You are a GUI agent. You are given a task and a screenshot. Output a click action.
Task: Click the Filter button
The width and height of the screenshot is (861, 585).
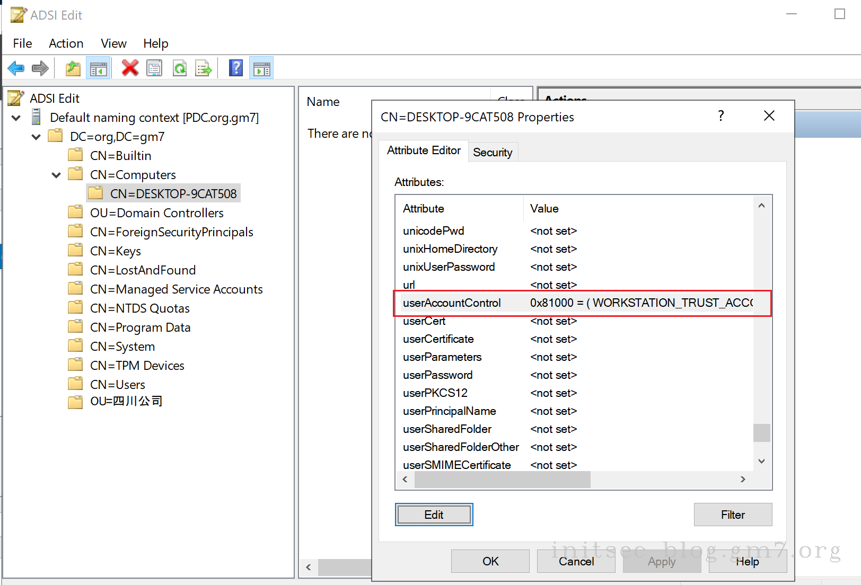click(733, 515)
